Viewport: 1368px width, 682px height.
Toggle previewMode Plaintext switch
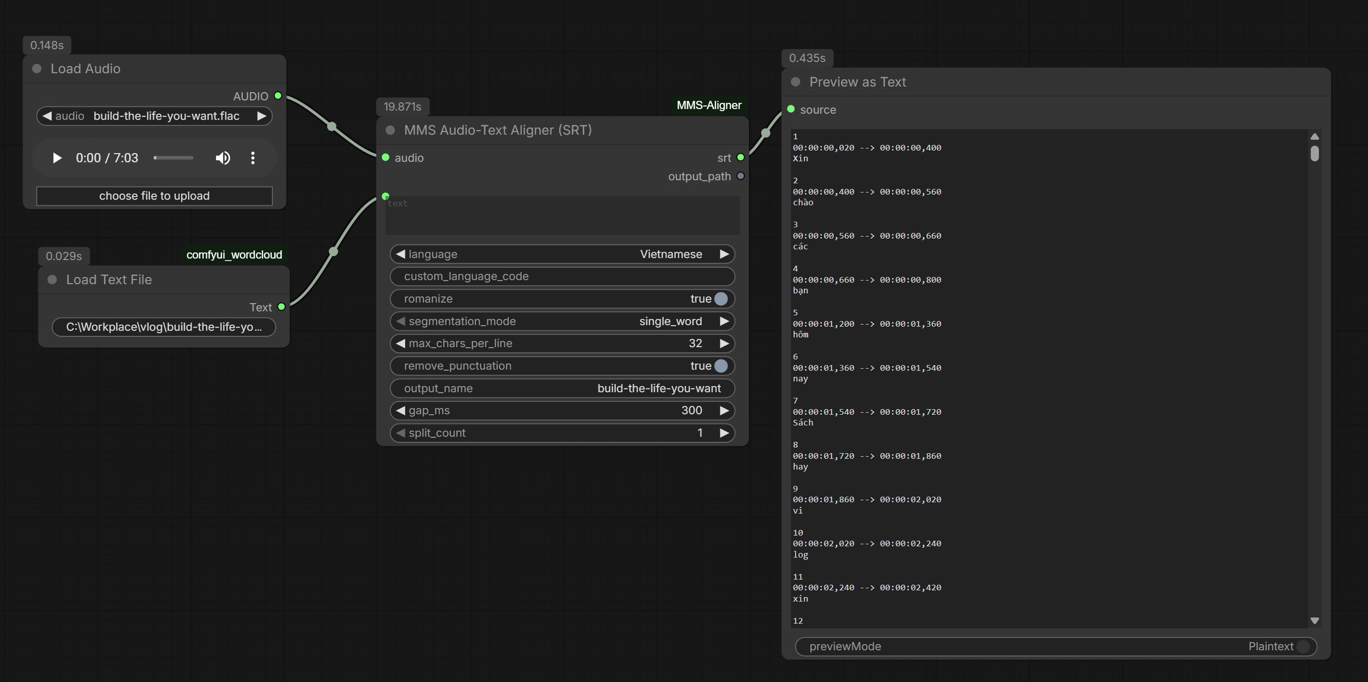click(1302, 646)
